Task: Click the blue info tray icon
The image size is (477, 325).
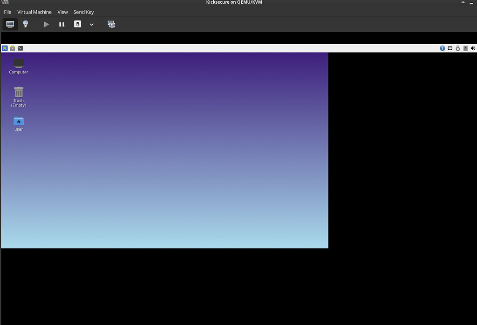Action: pos(443,48)
